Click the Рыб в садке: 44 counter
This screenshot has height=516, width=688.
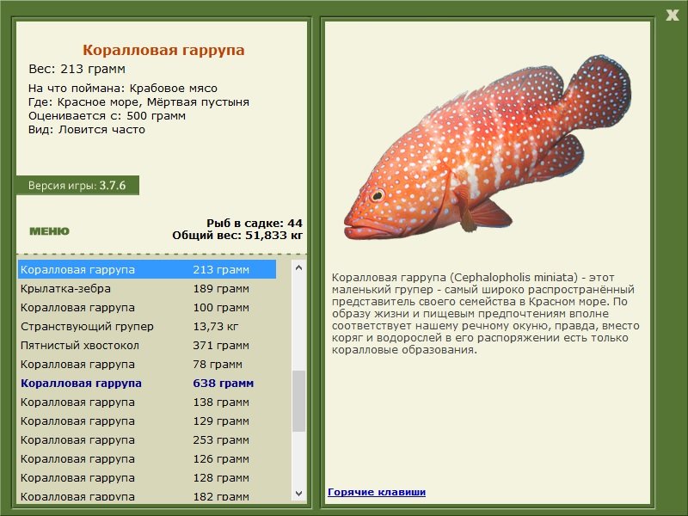pyautogui.click(x=255, y=223)
